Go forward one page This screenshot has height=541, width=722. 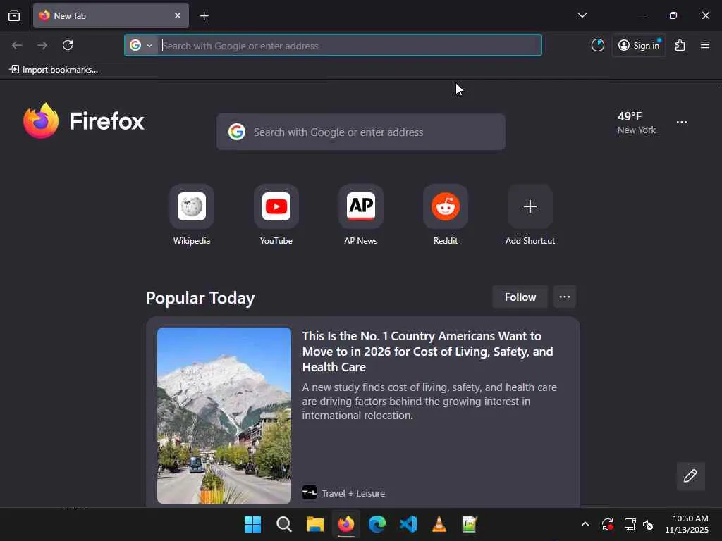[x=42, y=45]
